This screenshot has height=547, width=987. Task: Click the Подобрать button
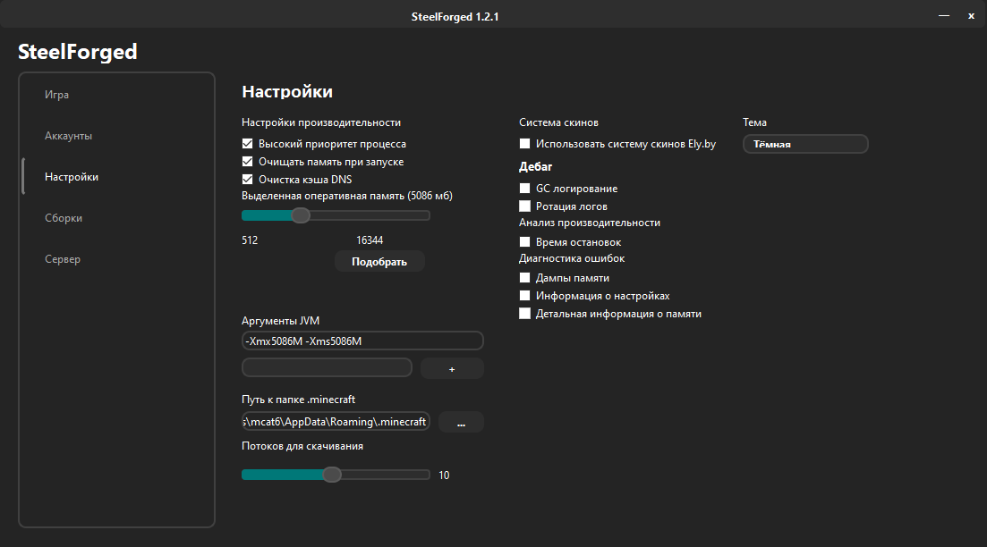point(379,262)
